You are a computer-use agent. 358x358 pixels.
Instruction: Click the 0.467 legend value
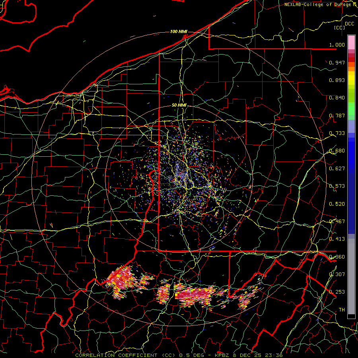pos(337,222)
